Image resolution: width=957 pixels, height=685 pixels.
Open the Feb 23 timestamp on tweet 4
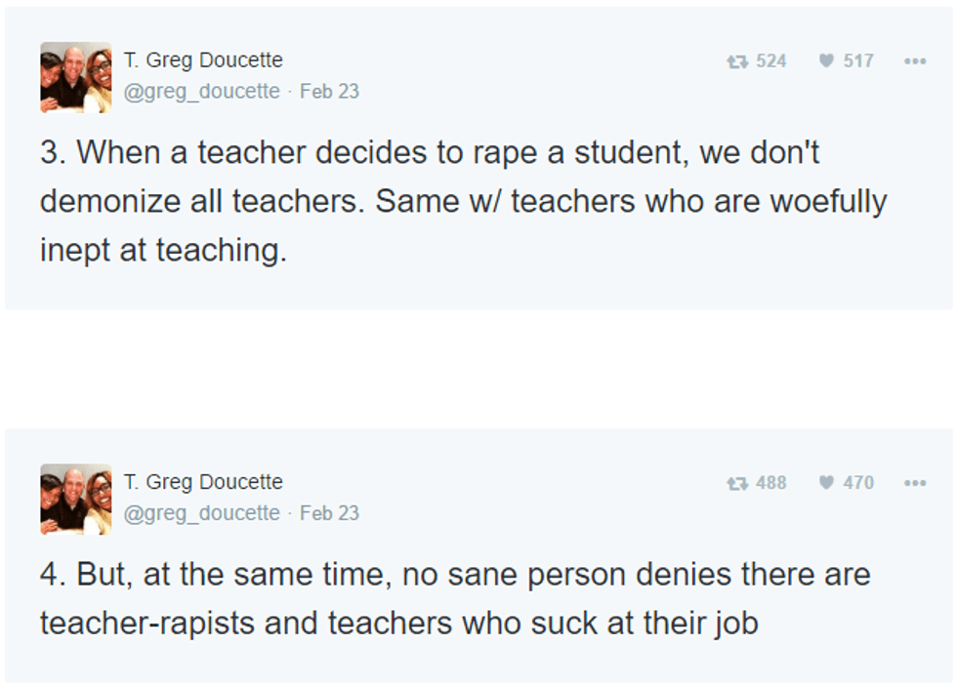pos(329,513)
